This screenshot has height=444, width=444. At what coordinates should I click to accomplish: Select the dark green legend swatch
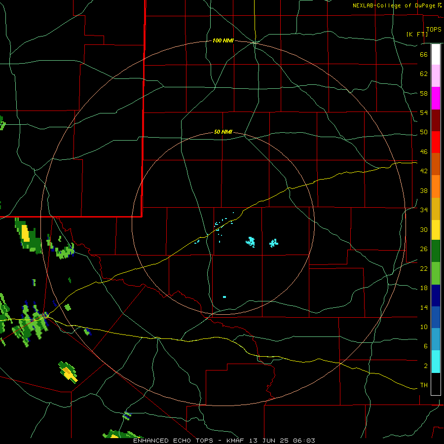tap(436, 251)
